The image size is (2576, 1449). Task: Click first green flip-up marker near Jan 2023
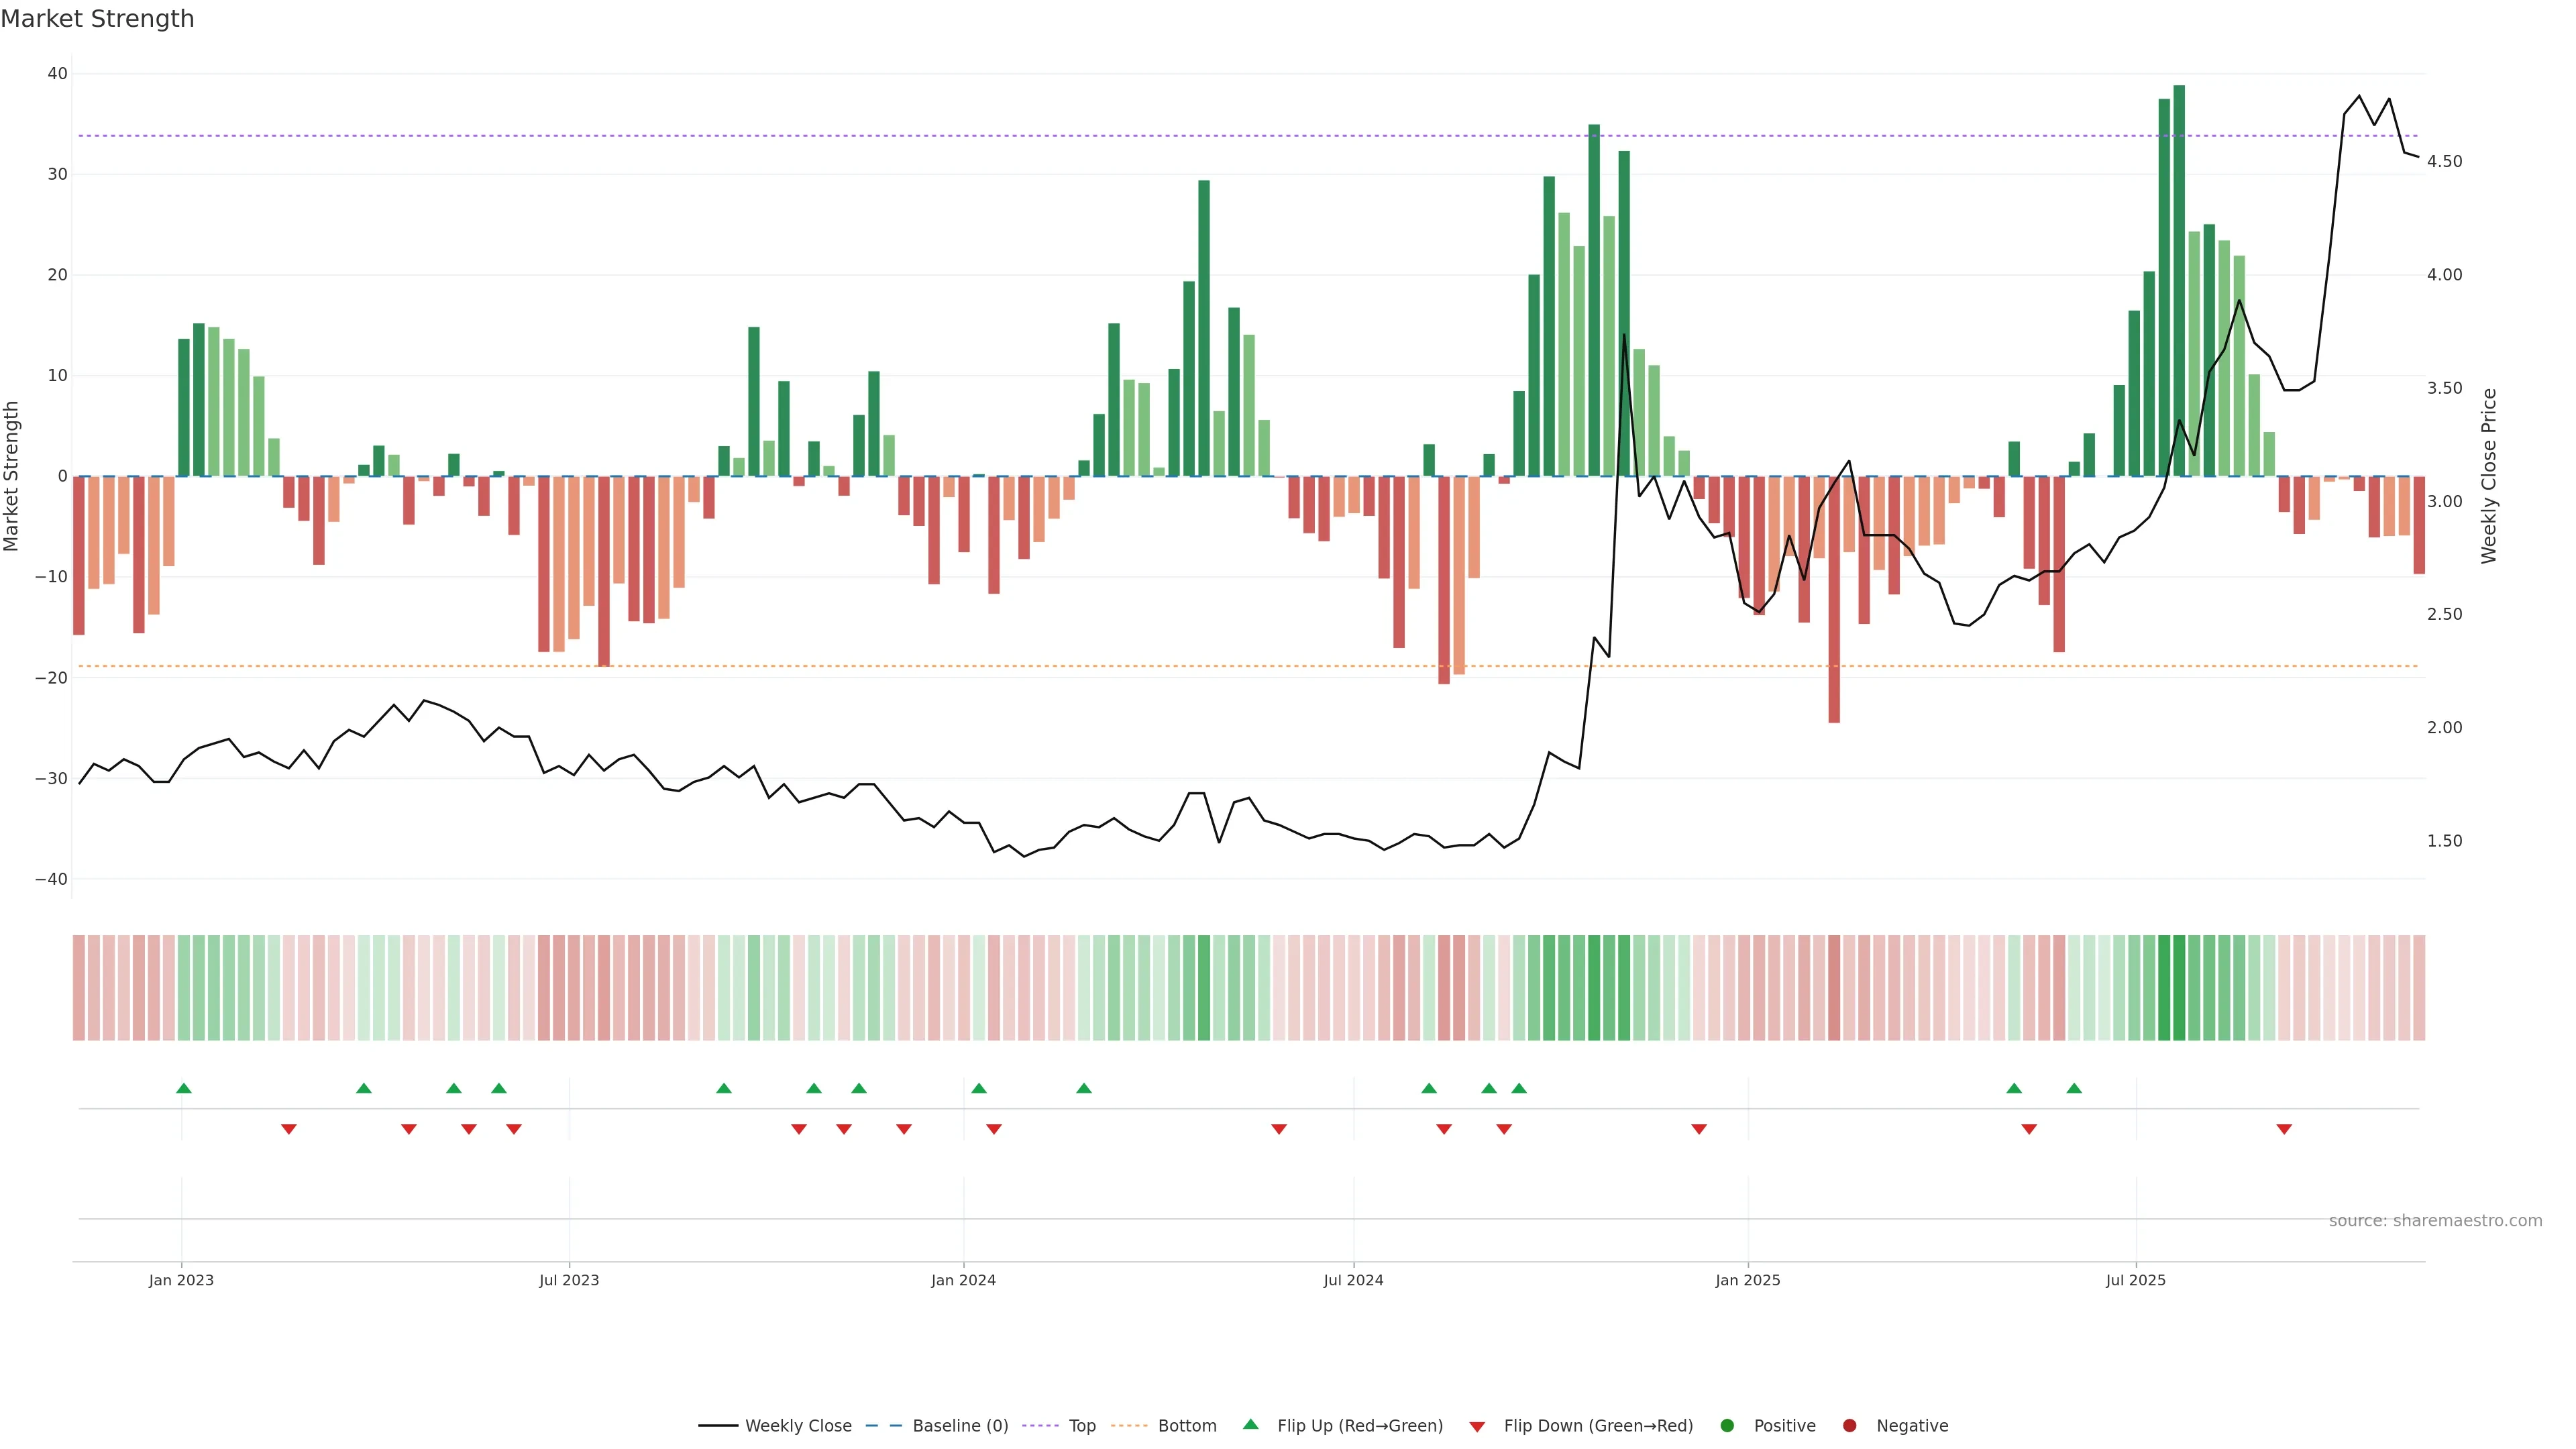(x=184, y=1088)
